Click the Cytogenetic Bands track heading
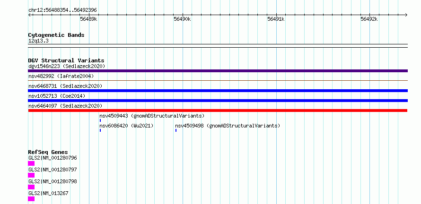 (56, 35)
